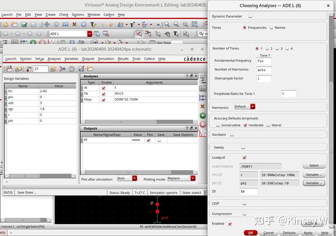Click the Fundamental Frequency input field
Image resolution: width=336 pixels, height=236 pixels.
pos(264,61)
